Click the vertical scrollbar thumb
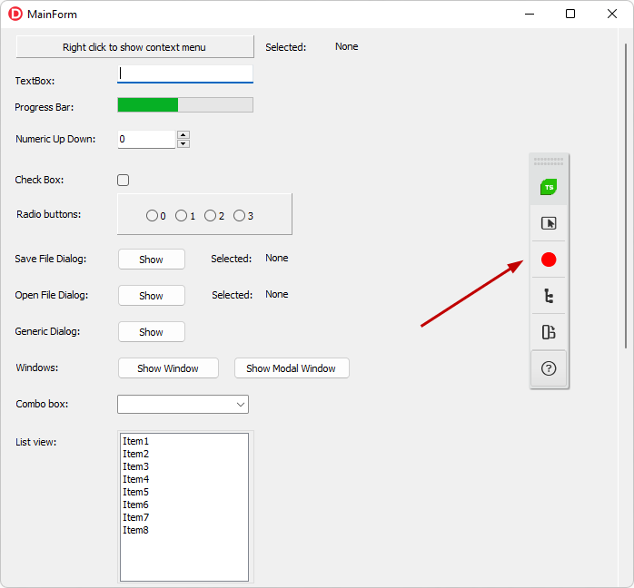634x588 pixels. coord(626,196)
